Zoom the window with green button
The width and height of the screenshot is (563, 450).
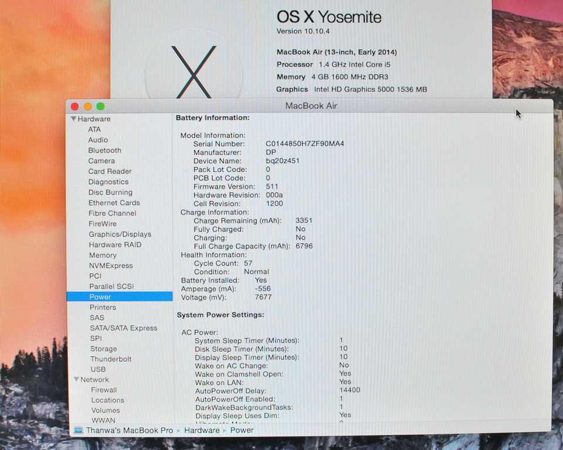(x=100, y=106)
